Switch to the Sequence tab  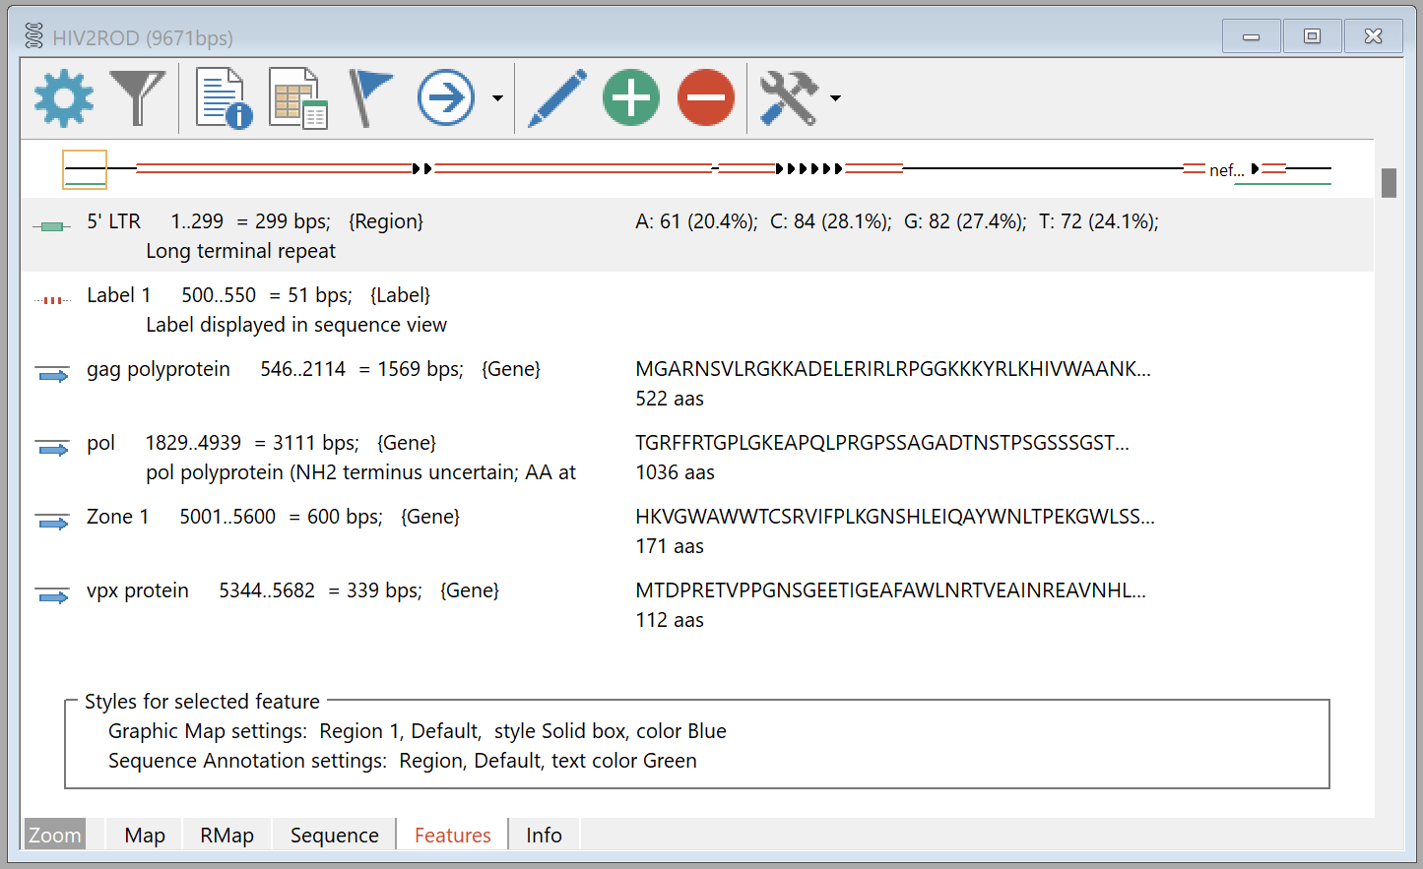[x=334, y=835]
